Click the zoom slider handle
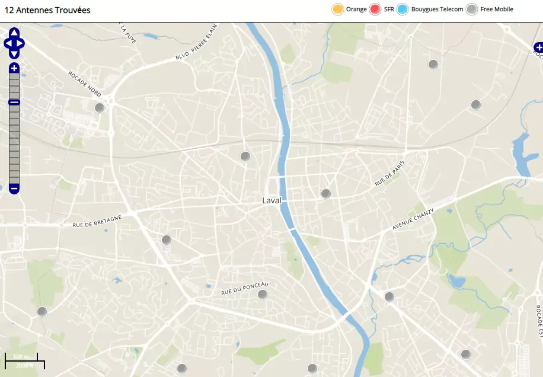Viewport: 543px width, 377px height. [14, 103]
